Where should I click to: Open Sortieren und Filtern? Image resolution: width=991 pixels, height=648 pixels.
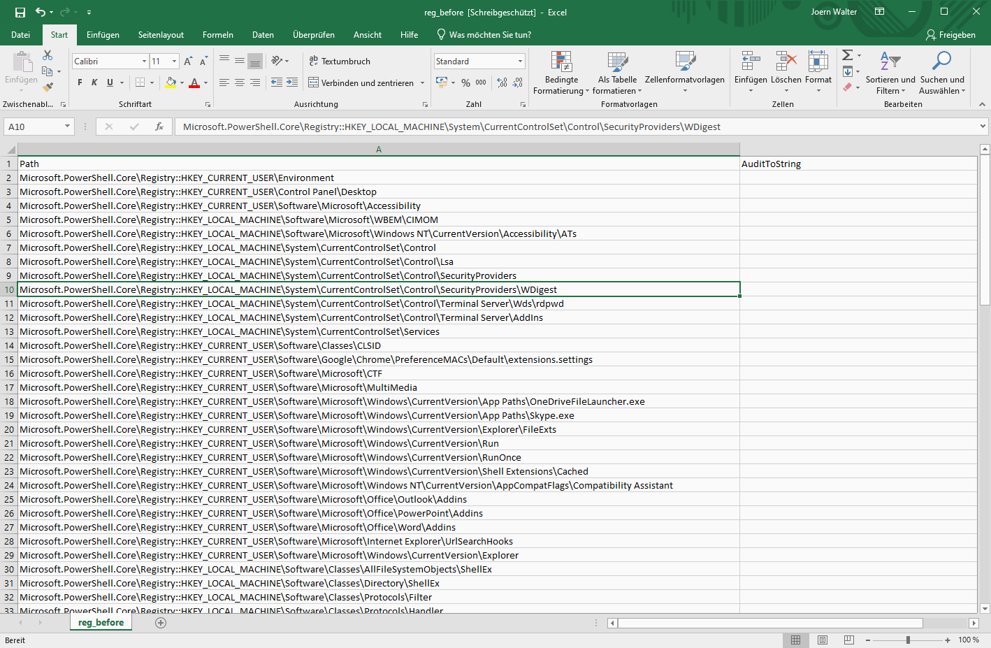tap(890, 73)
